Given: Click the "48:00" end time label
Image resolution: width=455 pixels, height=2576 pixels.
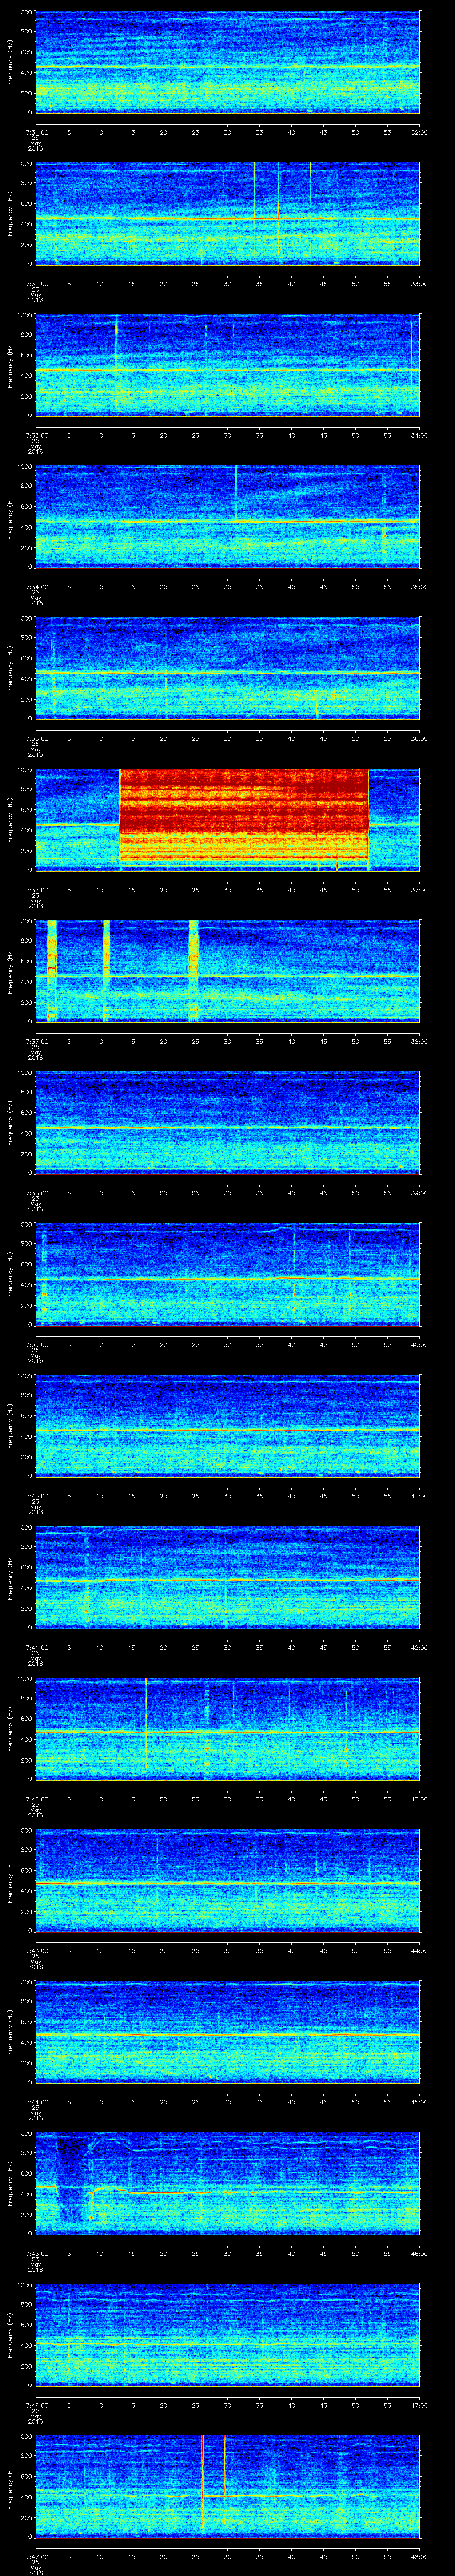Looking at the screenshot, I should (420, 2557).
